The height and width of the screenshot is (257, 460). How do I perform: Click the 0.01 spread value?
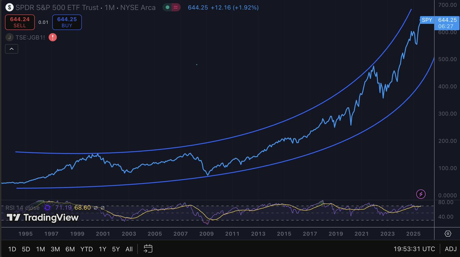click(43, 22)
